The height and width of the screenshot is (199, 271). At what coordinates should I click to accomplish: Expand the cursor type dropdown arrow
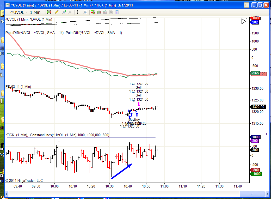click(81, 12)
